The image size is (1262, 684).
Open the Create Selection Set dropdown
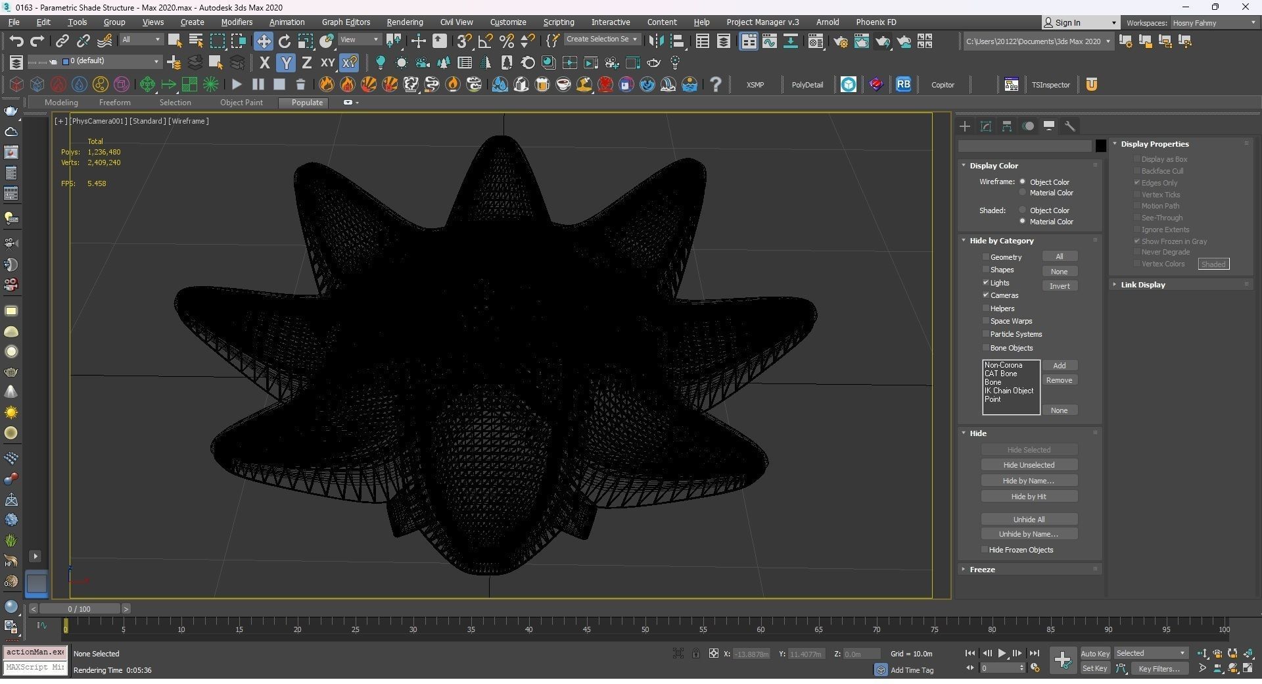tap(601, 39)
